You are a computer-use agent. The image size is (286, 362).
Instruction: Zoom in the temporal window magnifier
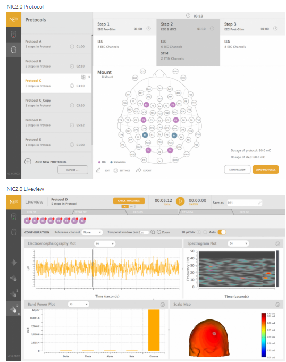153,232
